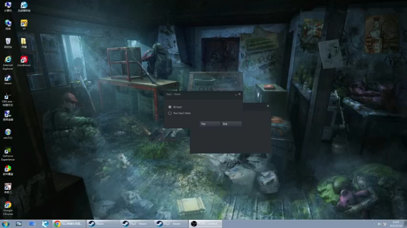Click the volume speaker tray icon

[x=379, y=224]
